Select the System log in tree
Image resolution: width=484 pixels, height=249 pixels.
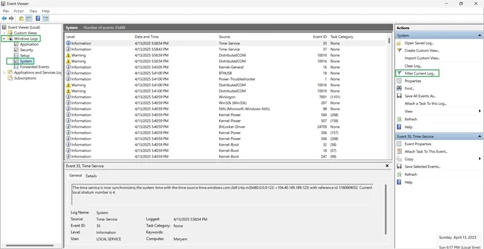(x=26, y=61)
